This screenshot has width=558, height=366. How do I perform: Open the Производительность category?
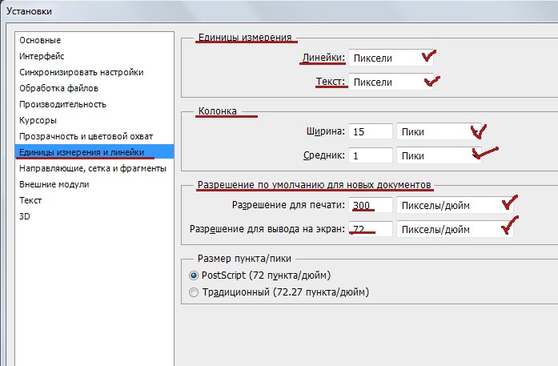click(x=62, y=104)
